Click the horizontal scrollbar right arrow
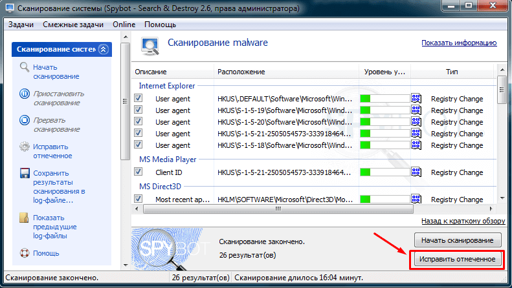Viewport: 512px width, 288px height. point(491,209)
